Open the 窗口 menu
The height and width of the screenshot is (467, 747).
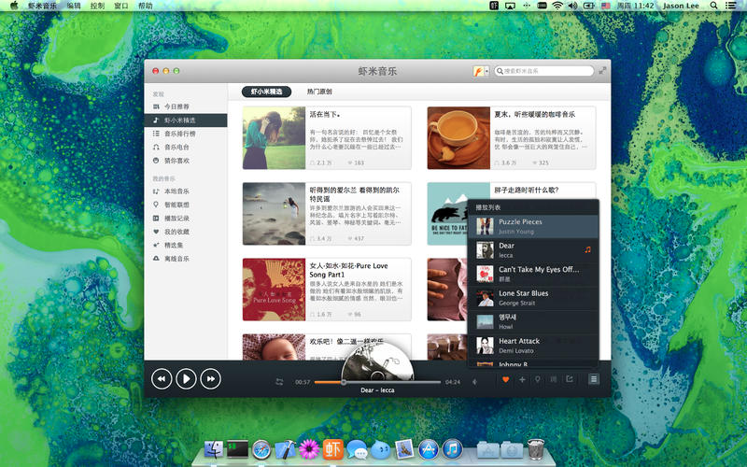click(x=121, y=6)
